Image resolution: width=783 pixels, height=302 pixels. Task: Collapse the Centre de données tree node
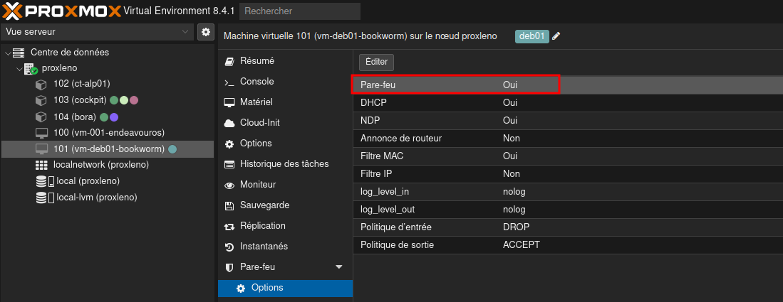(x=8, y=53)
